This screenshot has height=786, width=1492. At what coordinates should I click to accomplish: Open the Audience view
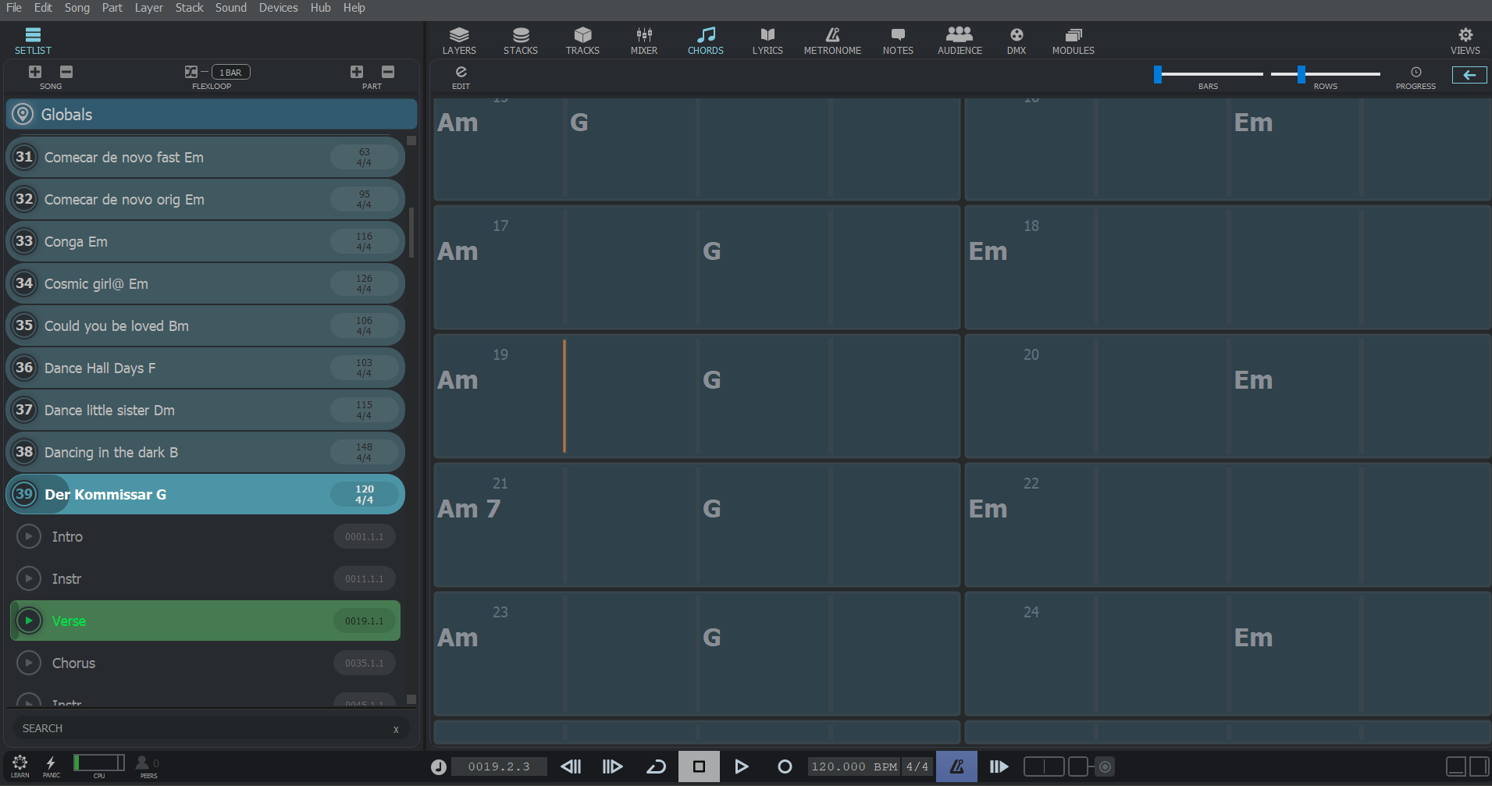[x=960, y=41]
